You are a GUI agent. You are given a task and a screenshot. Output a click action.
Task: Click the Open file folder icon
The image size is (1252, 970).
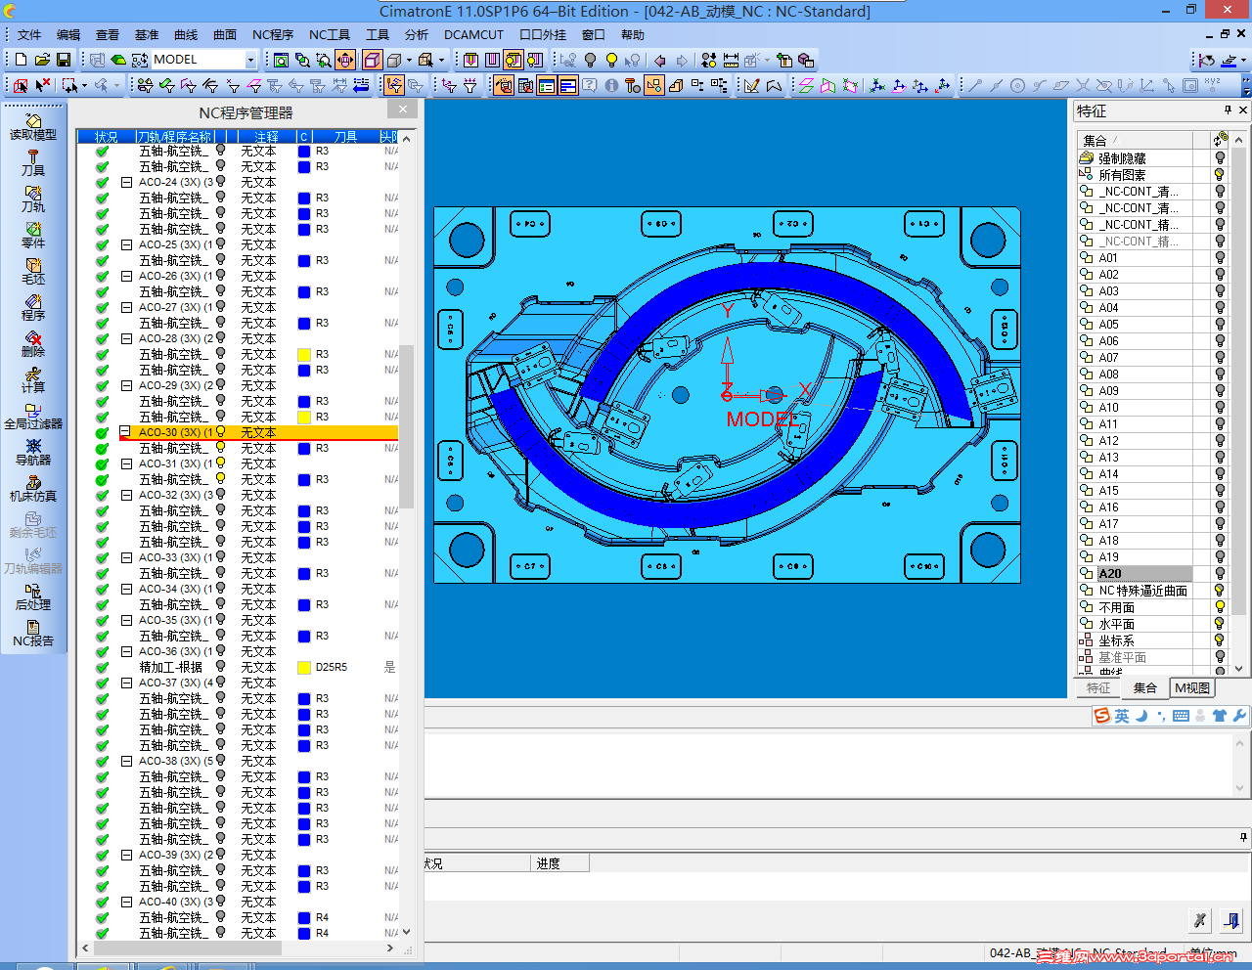click(42, 60)
